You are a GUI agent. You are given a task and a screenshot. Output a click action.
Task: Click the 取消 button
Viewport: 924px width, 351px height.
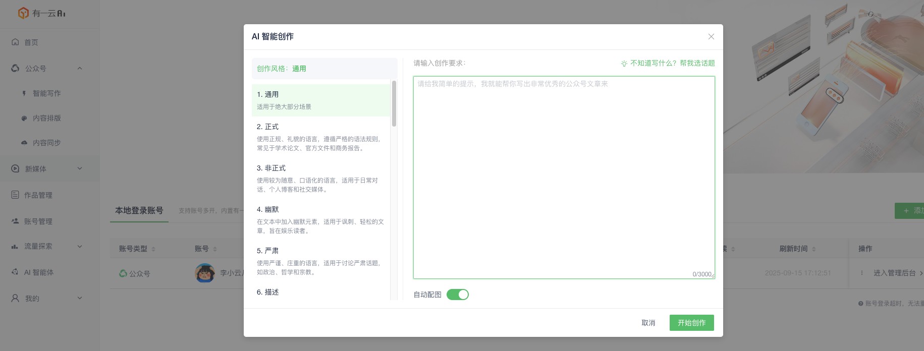coord(648,323)
